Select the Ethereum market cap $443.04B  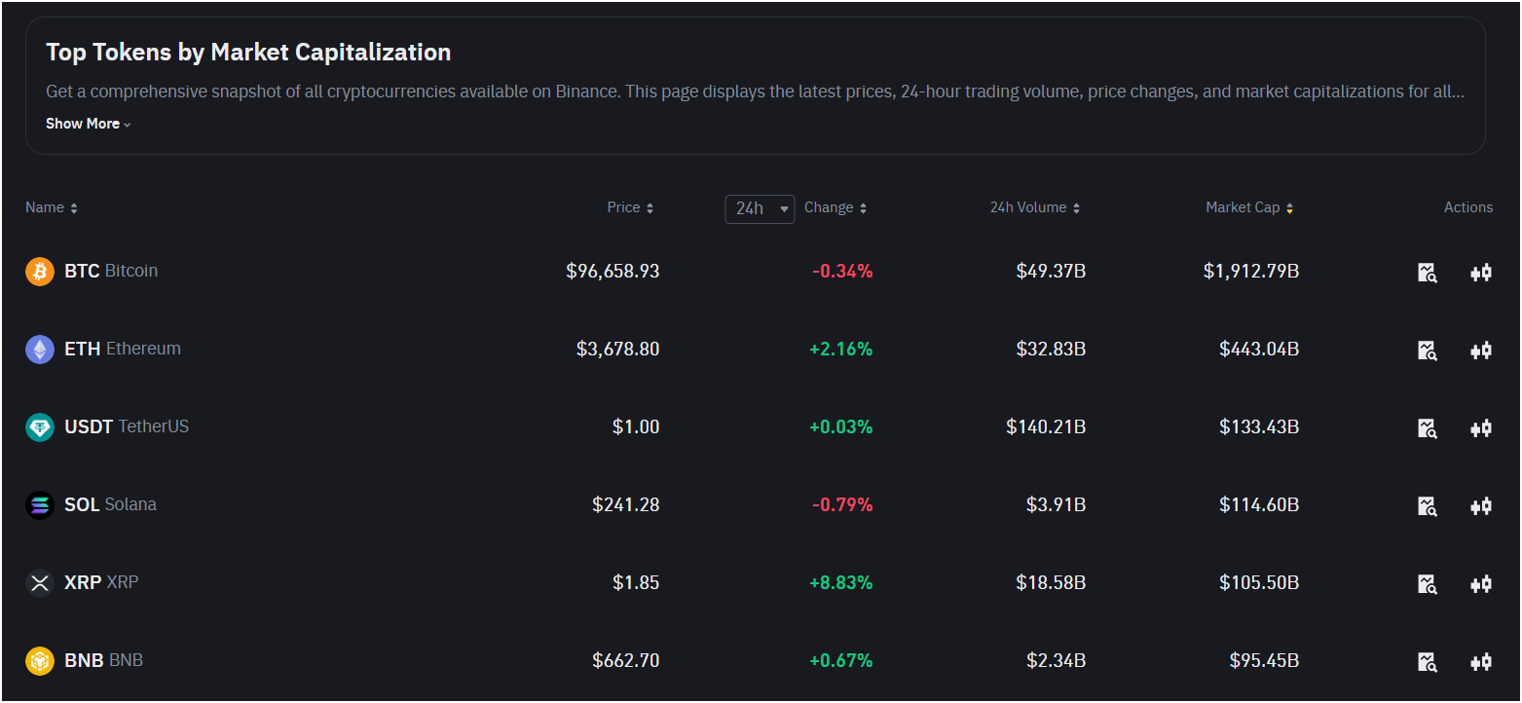[1259, 349]
